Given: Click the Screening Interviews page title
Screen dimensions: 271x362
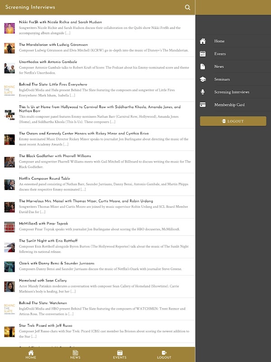Looking at the screenshot, I should click(30, 7).
